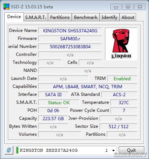The height and width of the screenshot is (159, 149).
Task: Click the Device Name field
Action: [x=70, y=30]
